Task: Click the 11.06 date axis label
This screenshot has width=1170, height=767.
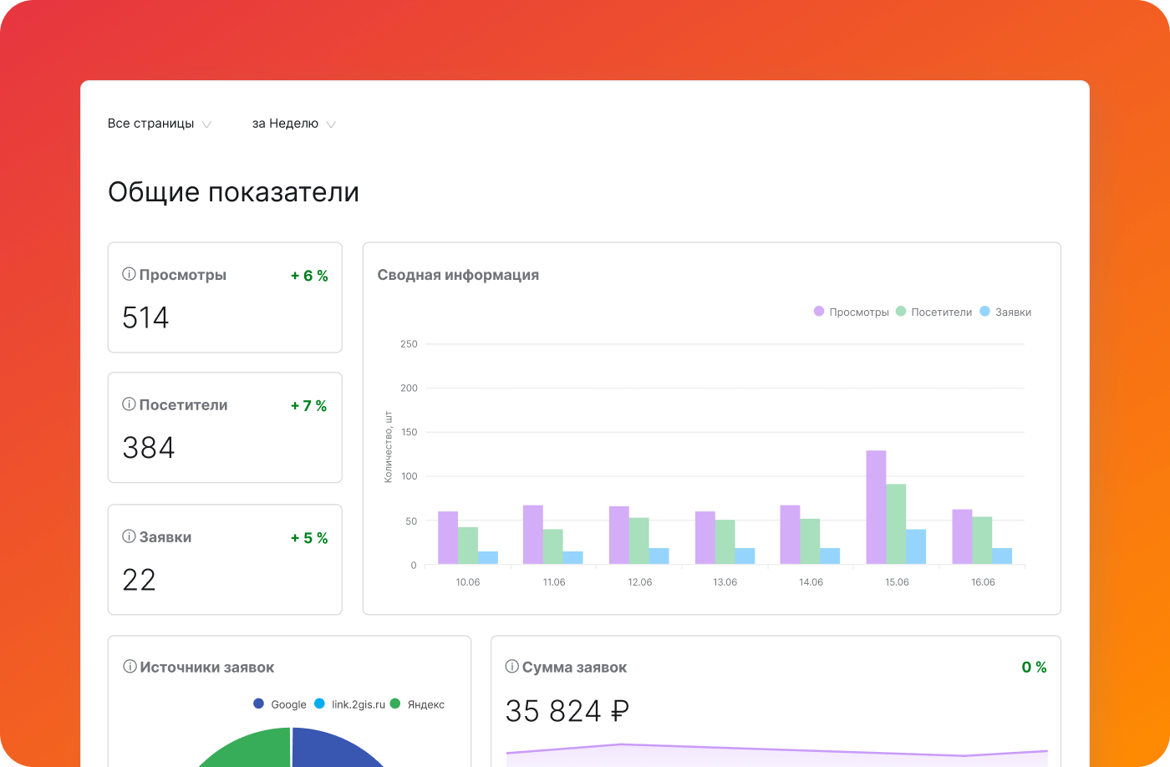Action: (554, 582)
